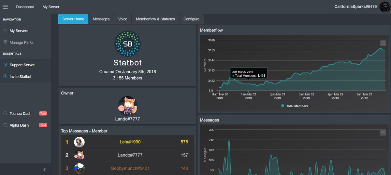Image resolution: width=391 pixels, height=175 pixels.
Task: Click the Statbot SB server logo
Action: (x=128, y=44)
